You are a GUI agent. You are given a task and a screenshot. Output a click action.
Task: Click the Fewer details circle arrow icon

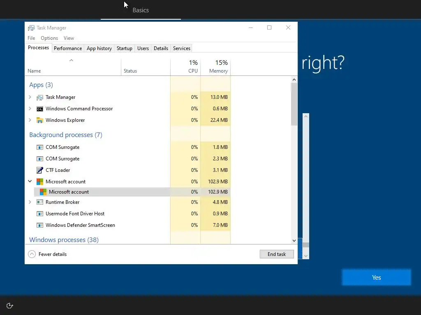[32, 254]
